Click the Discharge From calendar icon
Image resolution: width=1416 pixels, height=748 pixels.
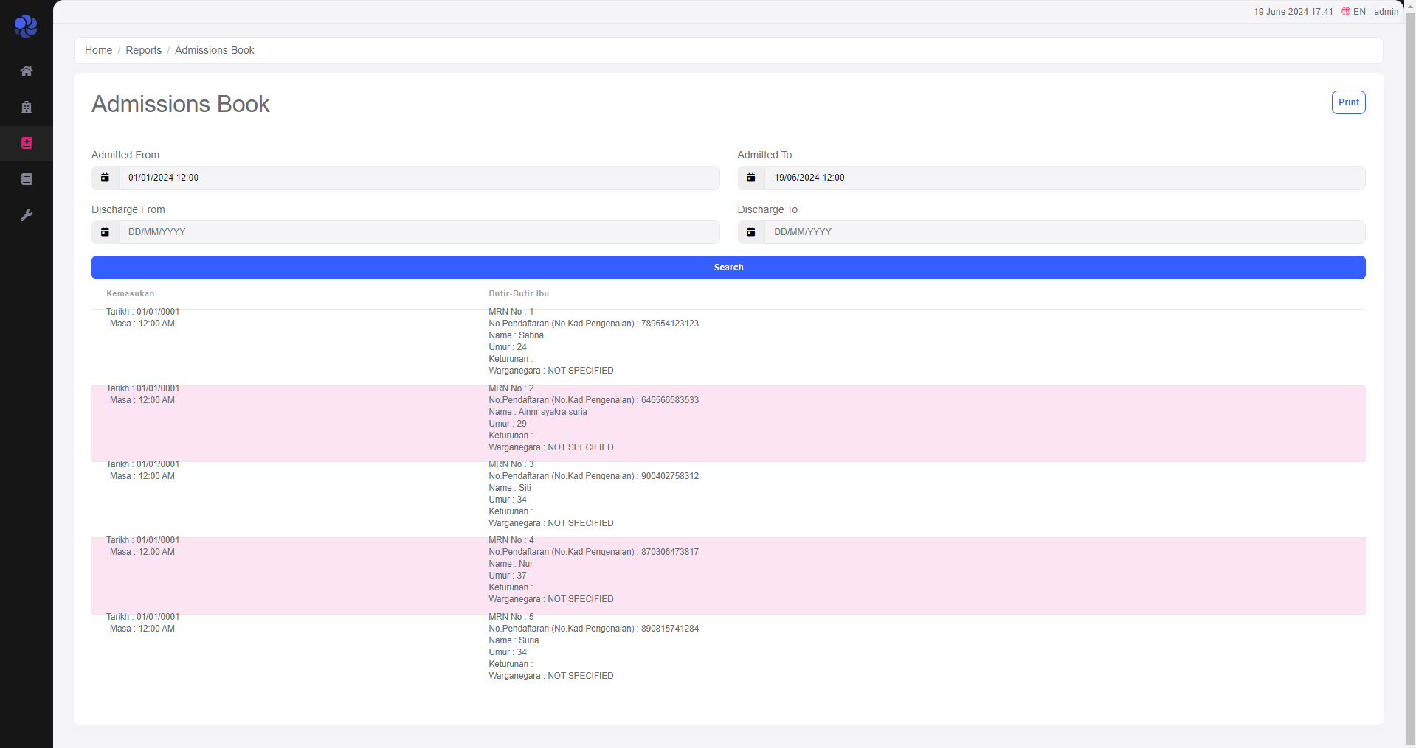[106, 232]
